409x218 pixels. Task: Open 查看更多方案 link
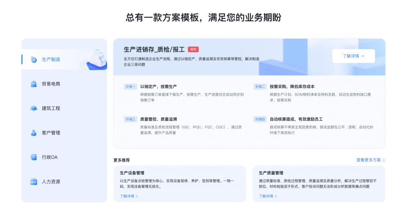(x=370, y=160)
